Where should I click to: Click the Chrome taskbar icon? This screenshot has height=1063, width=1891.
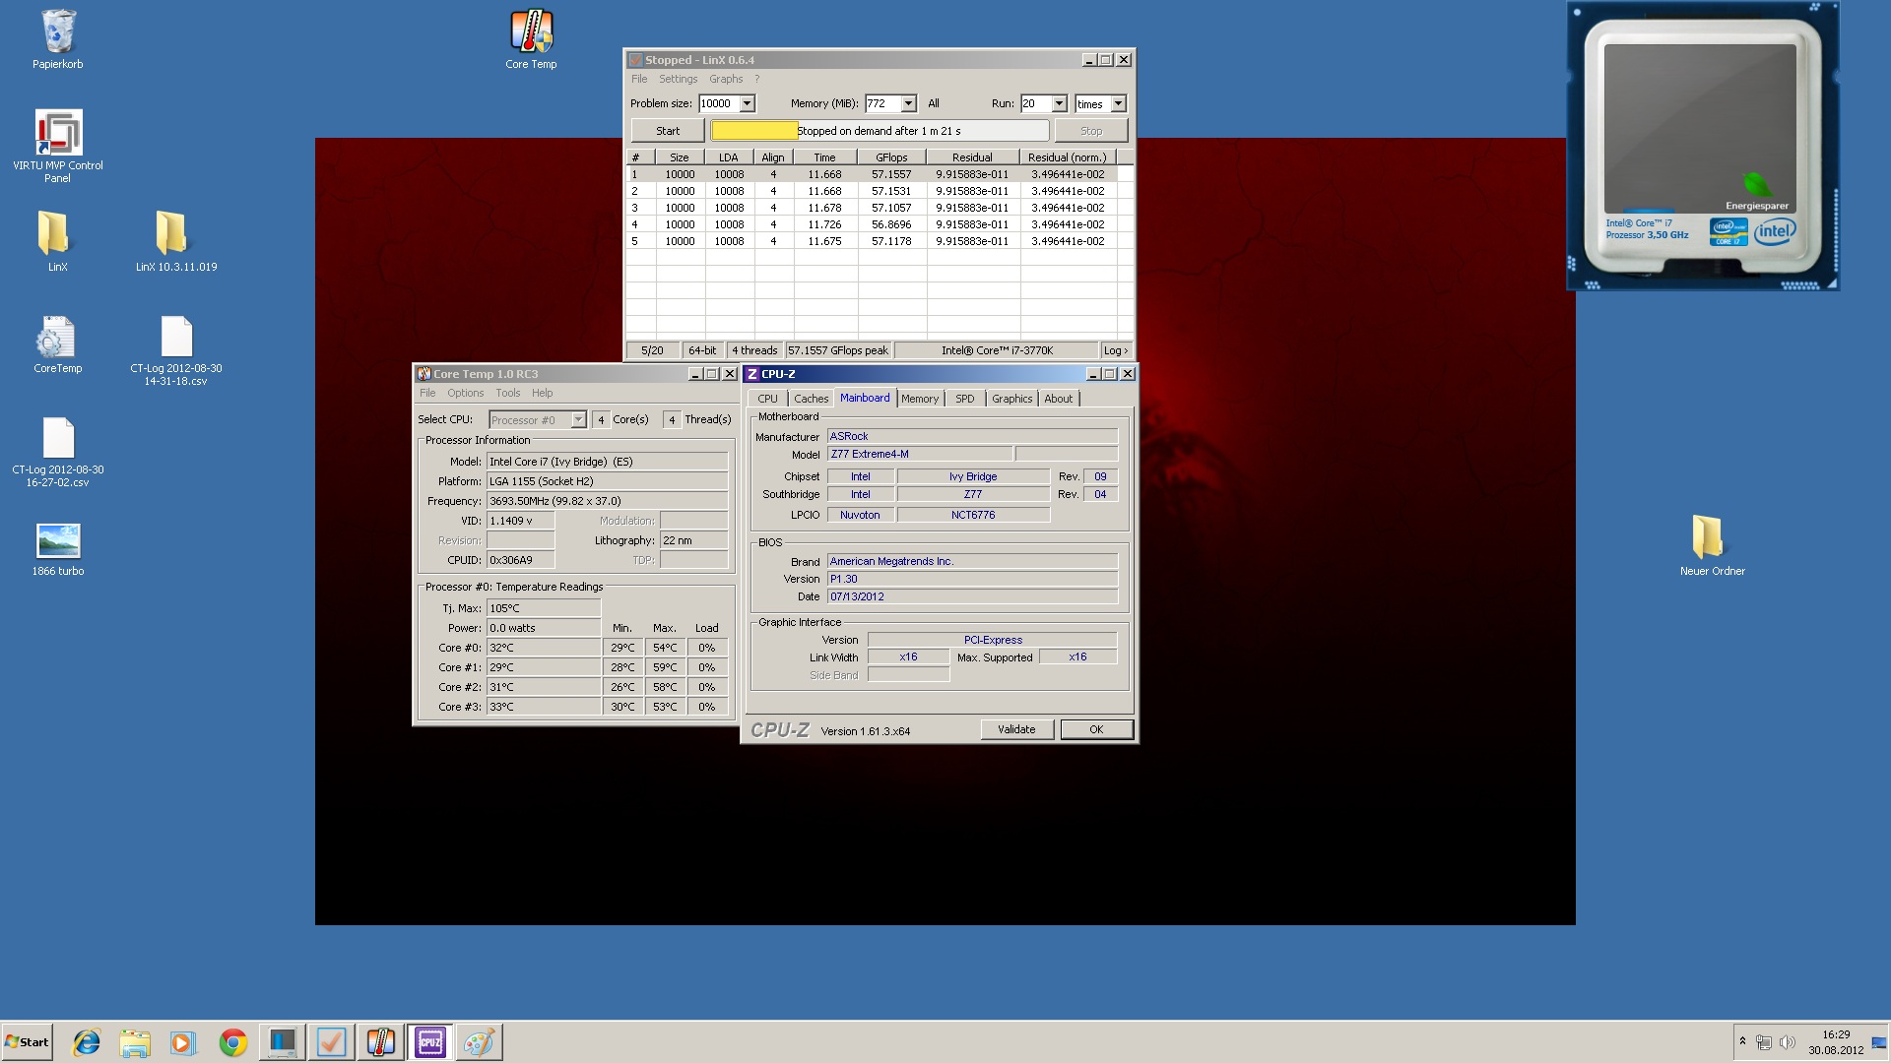233,1042
